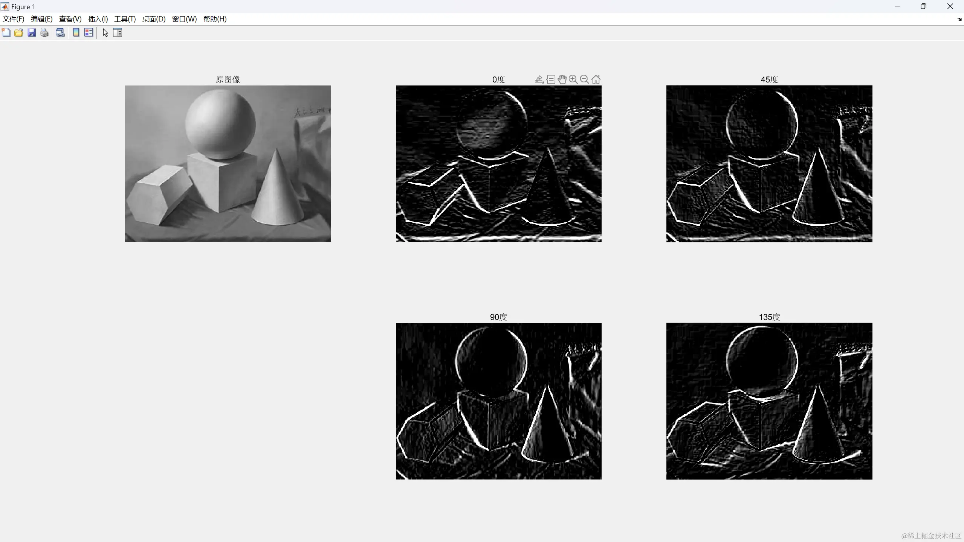This screenshot has height=542, width=964.
Task: Open the Property Inspector icon
Action: pos(118,33)
